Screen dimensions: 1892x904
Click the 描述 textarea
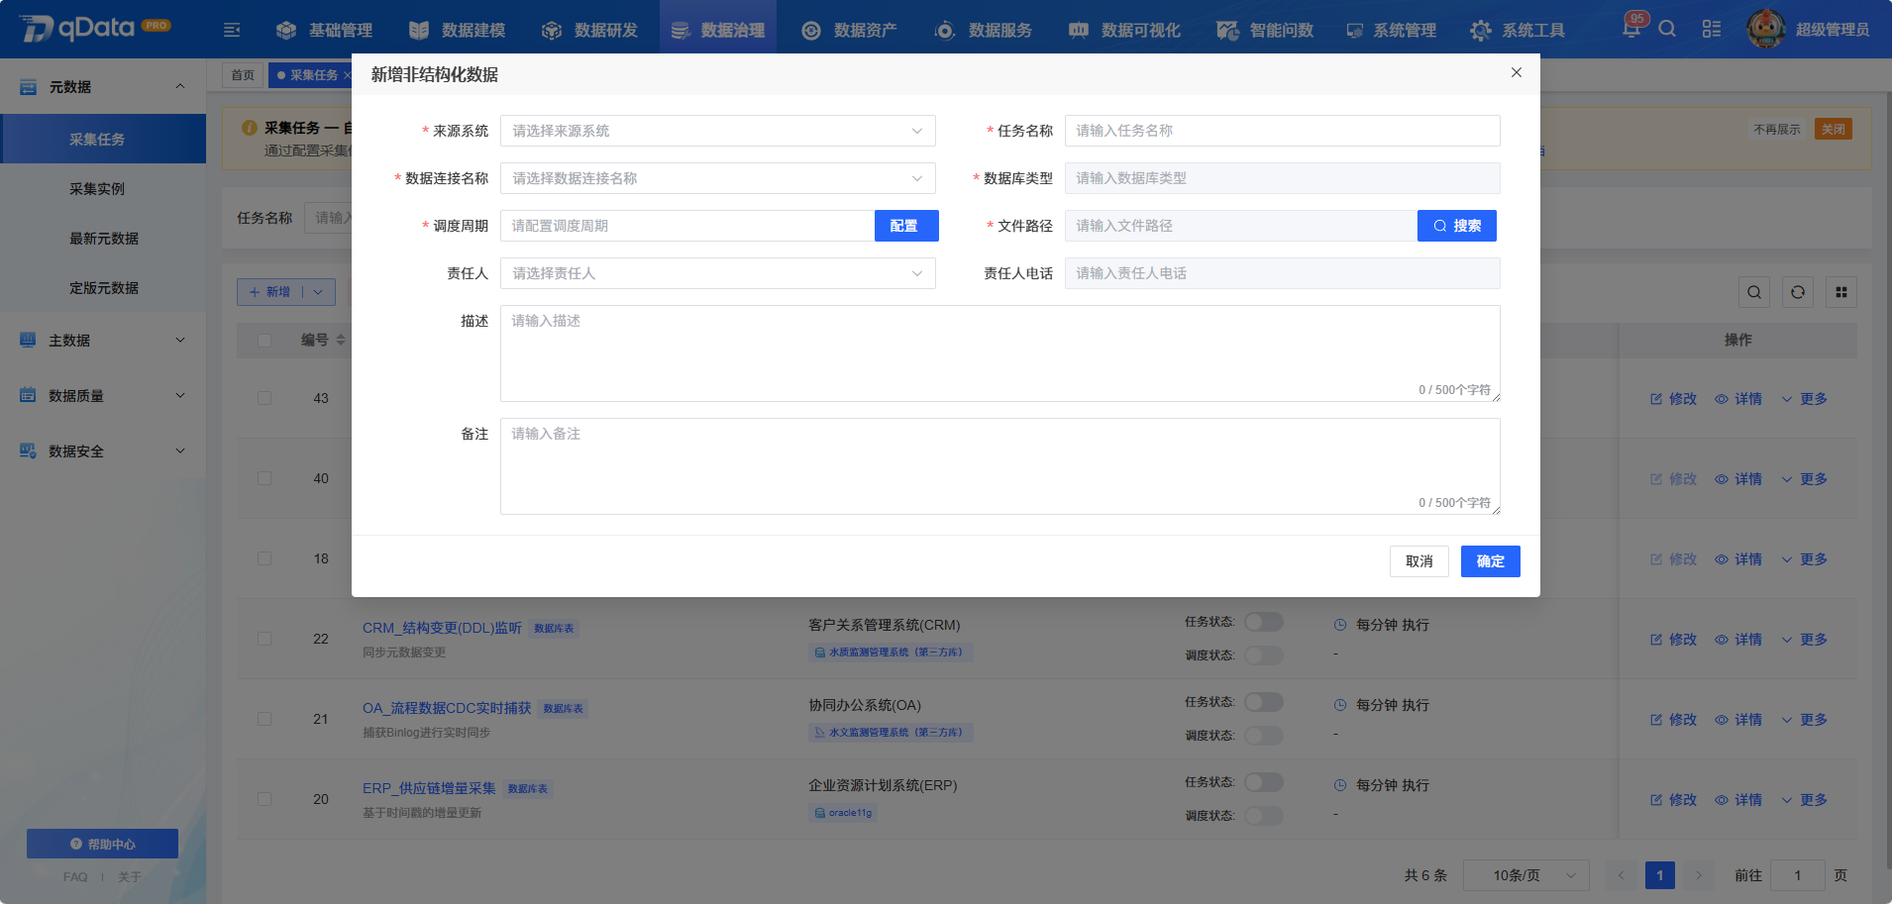1000,353
